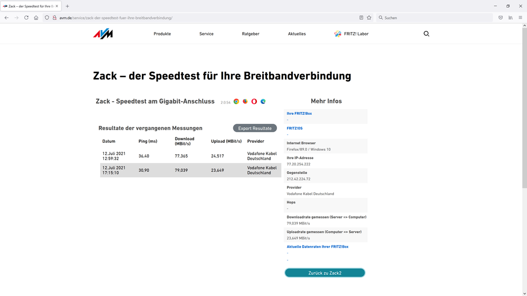Reload the page
The width and height of the screenshot is (527, 296).
(x=26, y=18)
